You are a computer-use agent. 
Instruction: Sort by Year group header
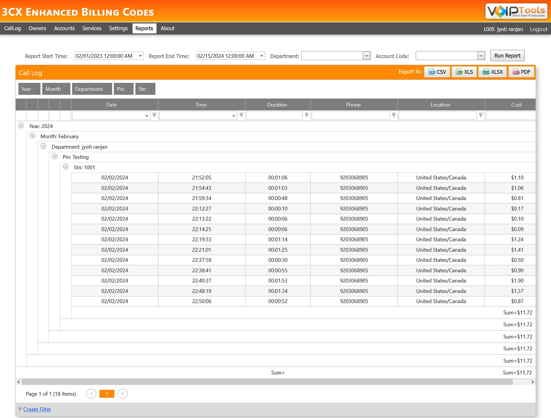29,89
